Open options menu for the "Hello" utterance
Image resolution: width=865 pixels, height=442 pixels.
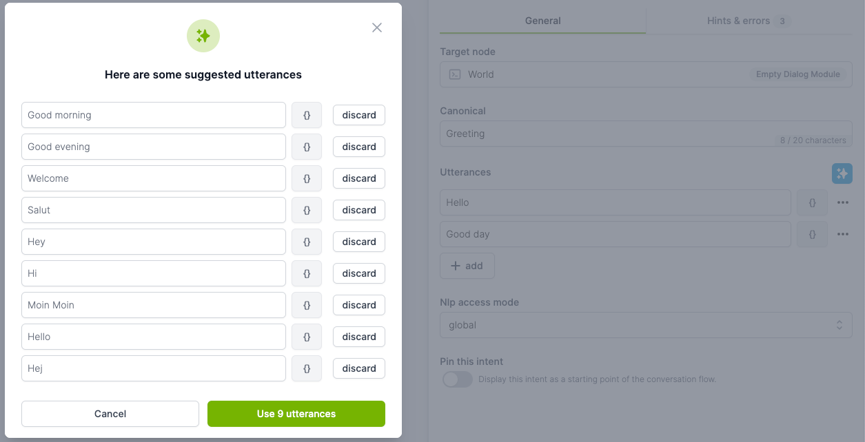843,202
